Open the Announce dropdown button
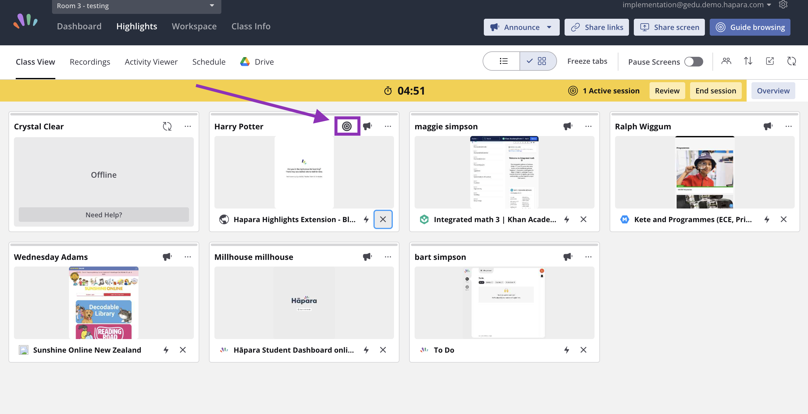The height and width of the screenshot is (414, 808). click(521, 27)
